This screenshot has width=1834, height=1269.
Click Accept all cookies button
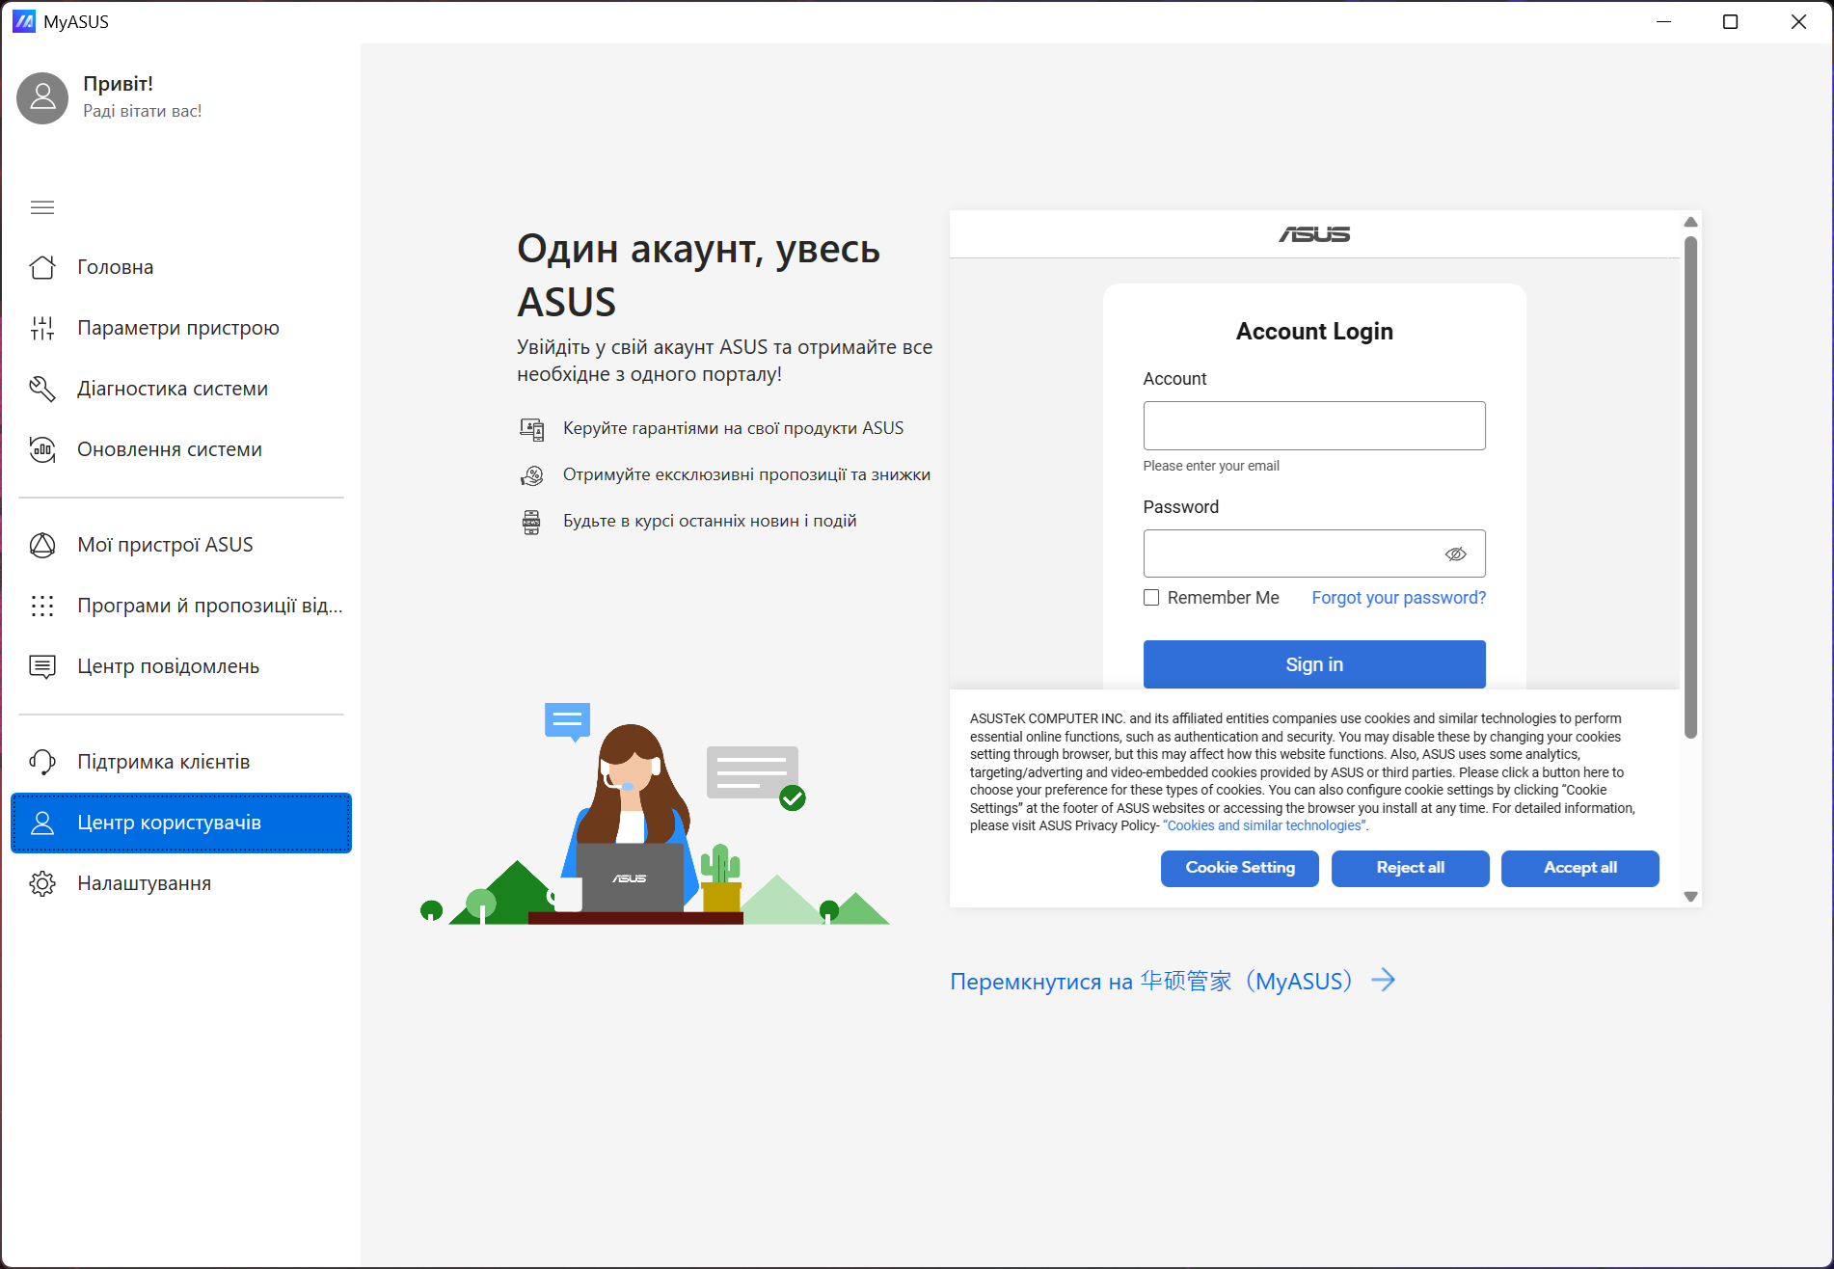coord(1580,868)
